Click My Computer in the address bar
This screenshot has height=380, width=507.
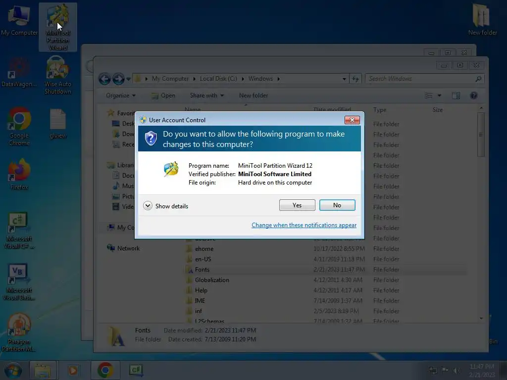pos(170,79)
